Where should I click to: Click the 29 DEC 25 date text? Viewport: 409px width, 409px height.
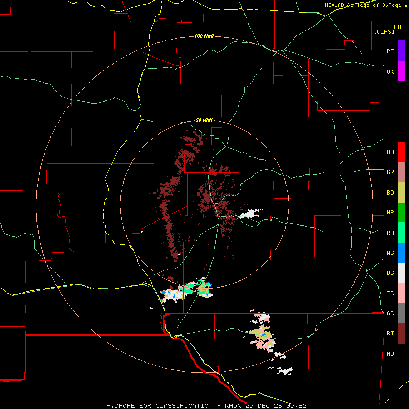tap(264, 406)
